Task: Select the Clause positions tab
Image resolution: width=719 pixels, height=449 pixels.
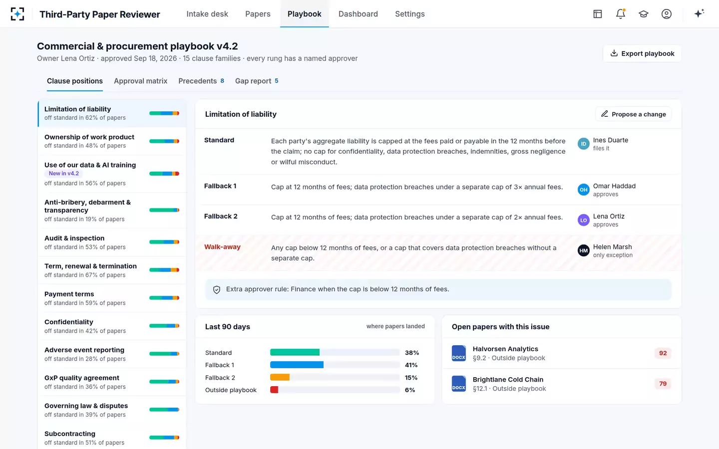Action: 75,81
